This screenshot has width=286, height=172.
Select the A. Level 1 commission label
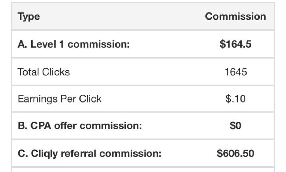(74, 44)
